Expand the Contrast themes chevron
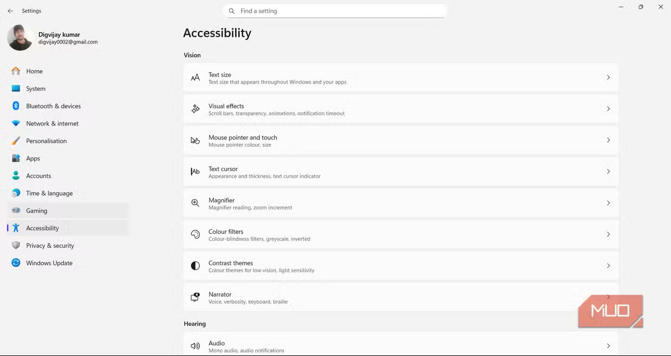Viewport: 671px width, 356px height. (x=608, y=266)
